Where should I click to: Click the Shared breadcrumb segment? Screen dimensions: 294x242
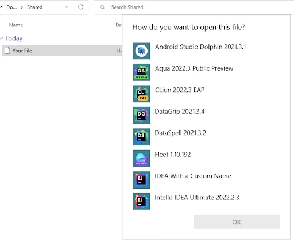(x=34, y=7)
